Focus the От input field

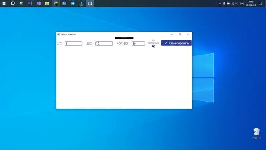tap(74, 43)
